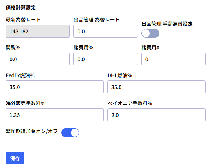Click the 価格計算設定 heading
Screen dimensions: 212x167
(21, 8)
